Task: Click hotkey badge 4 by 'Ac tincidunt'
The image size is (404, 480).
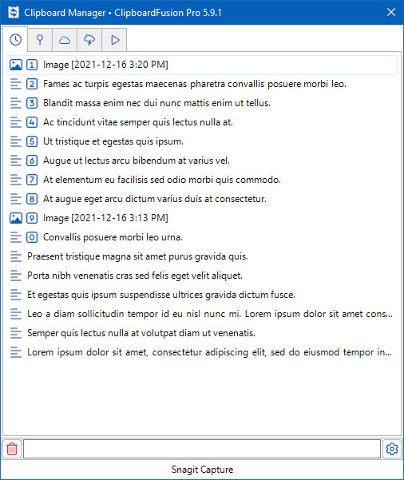Action: click(x=32, y=122)
